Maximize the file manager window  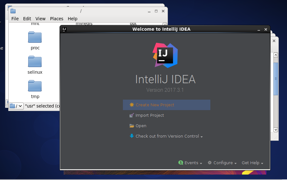pyautogui.click(x=156, y=11)
